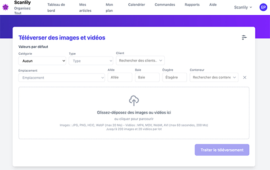Click the Baie input field
This screenshot has height=170, width=270.
click(x=147, y=77)
